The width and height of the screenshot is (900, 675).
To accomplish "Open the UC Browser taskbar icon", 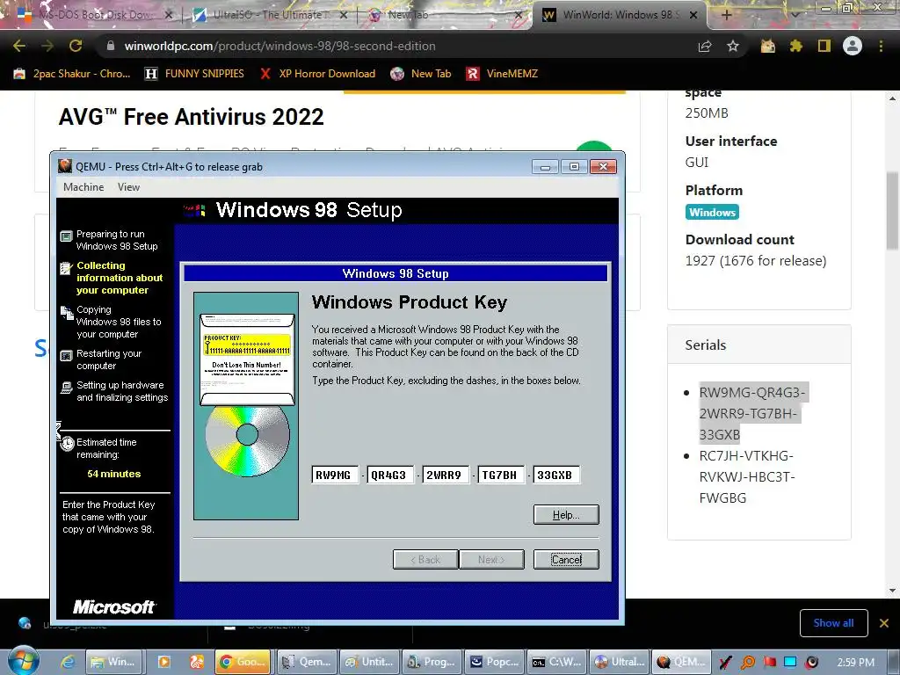I will coord(197,662).
